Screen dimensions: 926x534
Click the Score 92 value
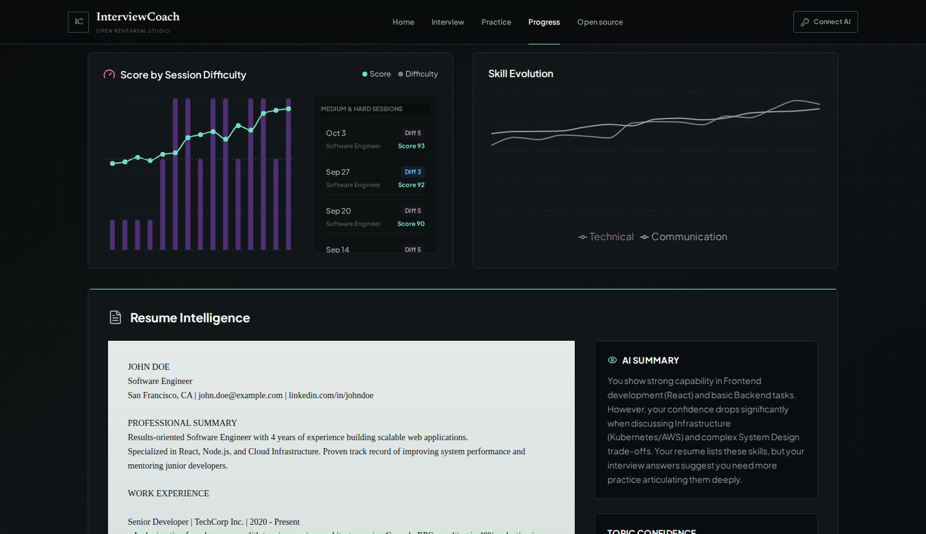(411, 185)
